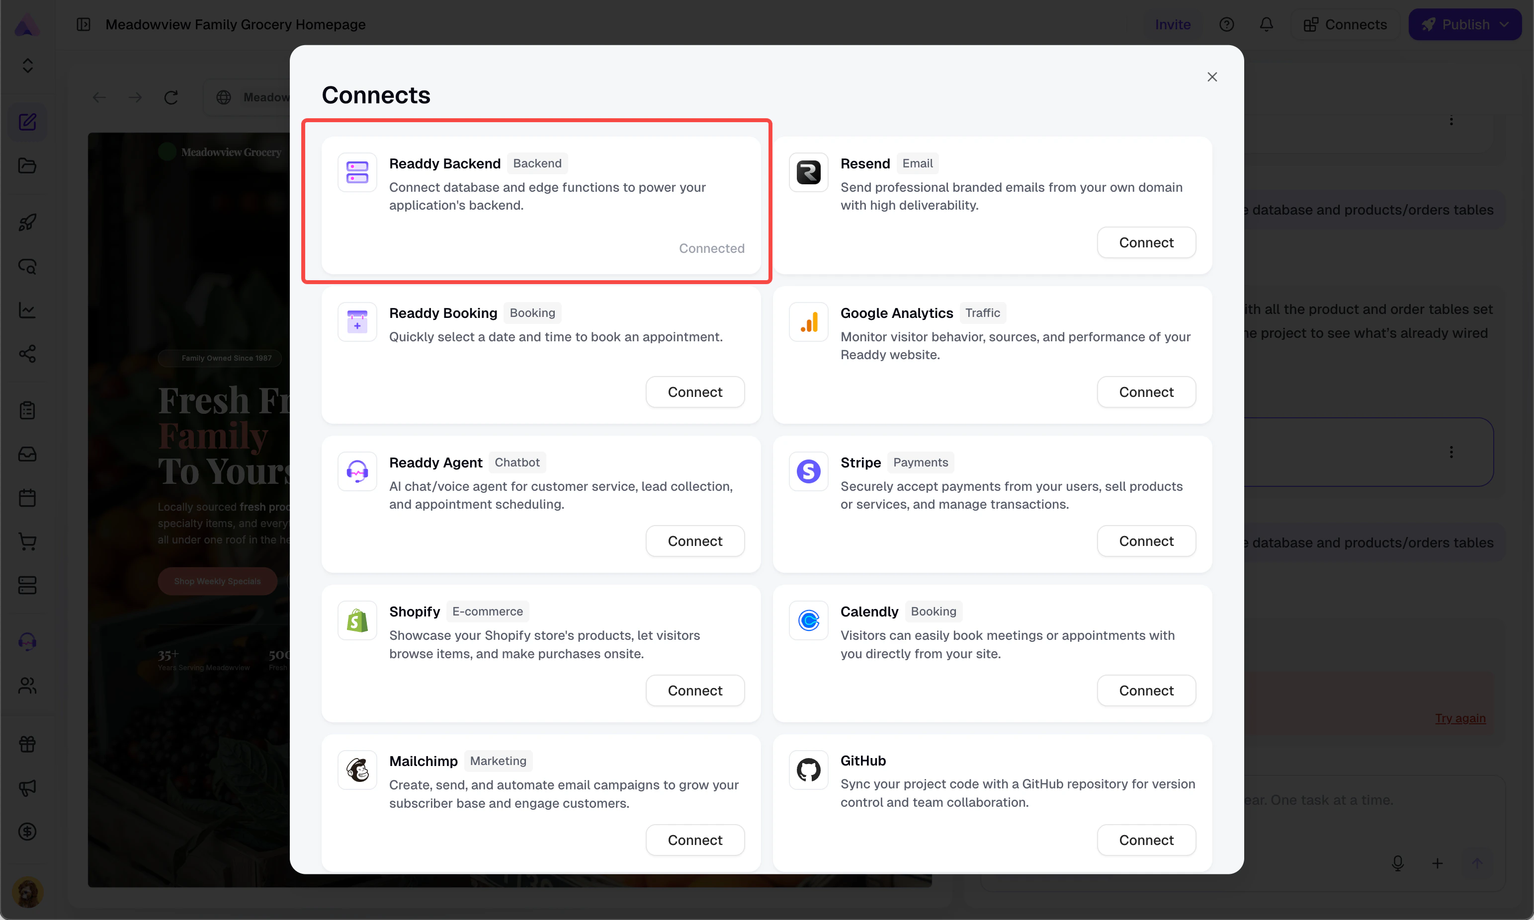Connect Google Analytics
Screen dimensions: 1534x920
1146,392
